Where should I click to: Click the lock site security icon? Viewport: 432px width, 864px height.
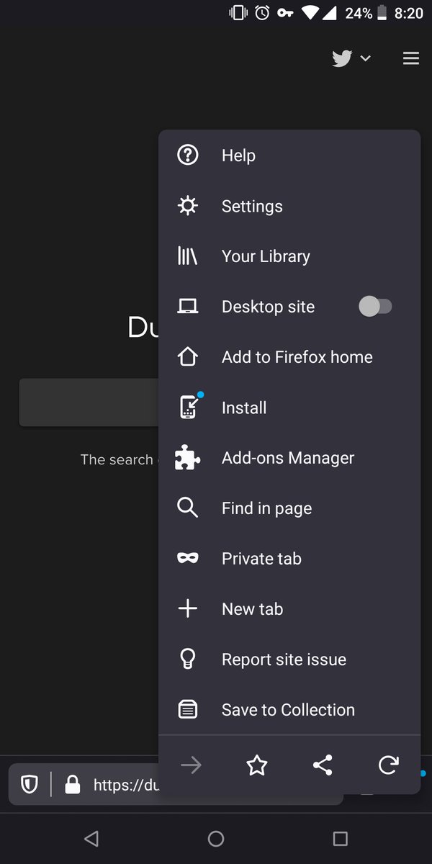tap(72, 784)
